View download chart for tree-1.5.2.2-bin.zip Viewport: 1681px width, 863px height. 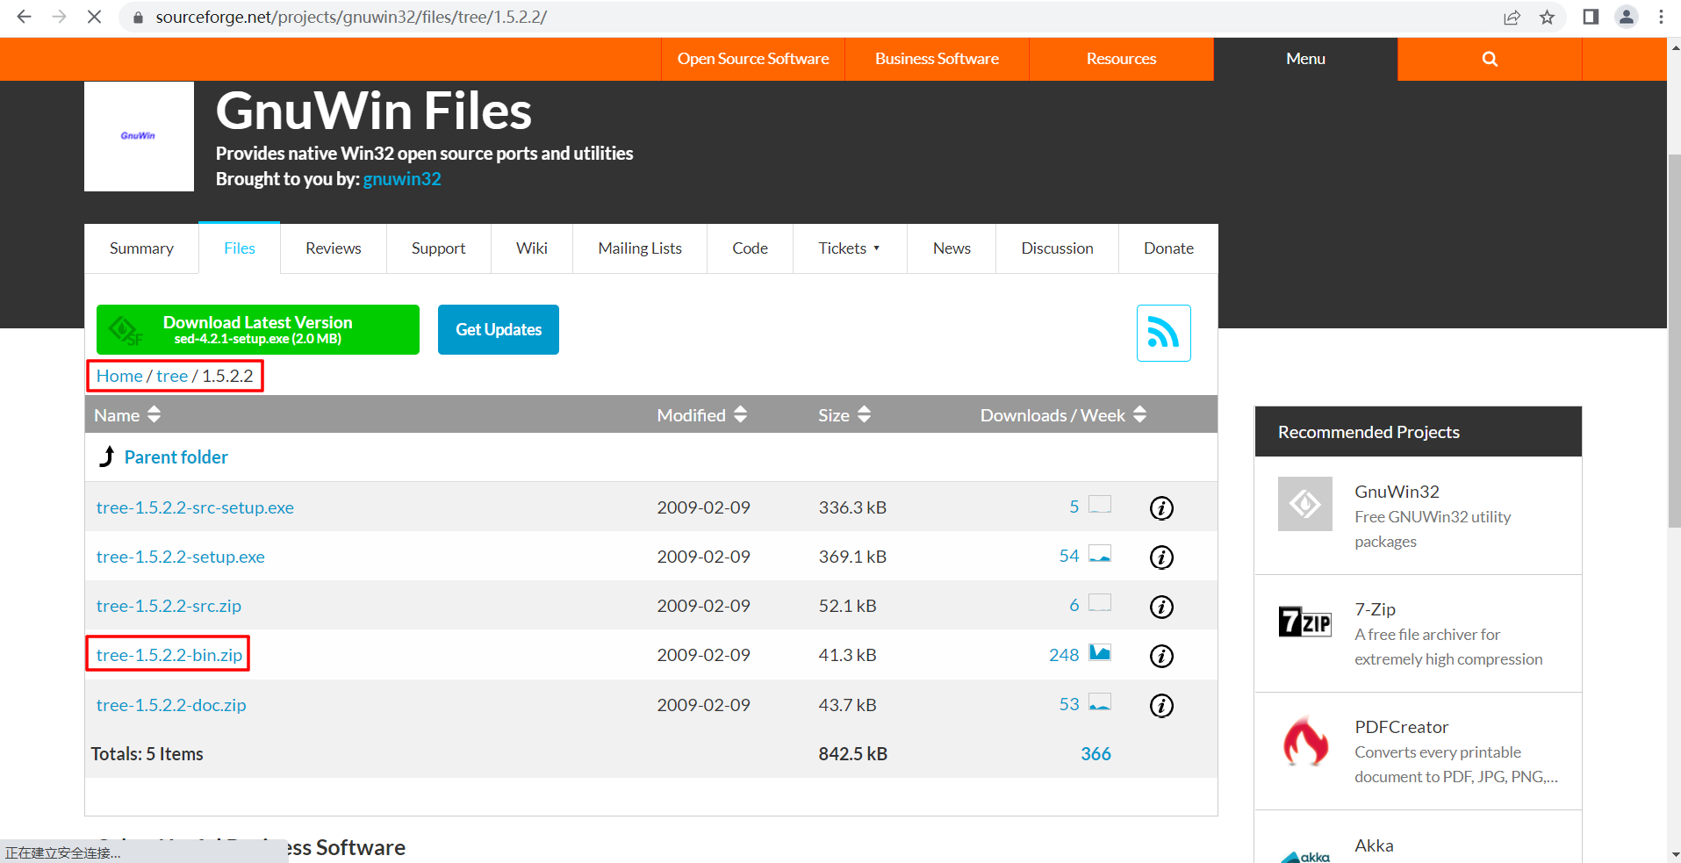coord(1100,652)
